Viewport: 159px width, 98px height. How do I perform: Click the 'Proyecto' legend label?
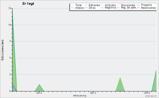pyautogui.click(x=147, y=5)
